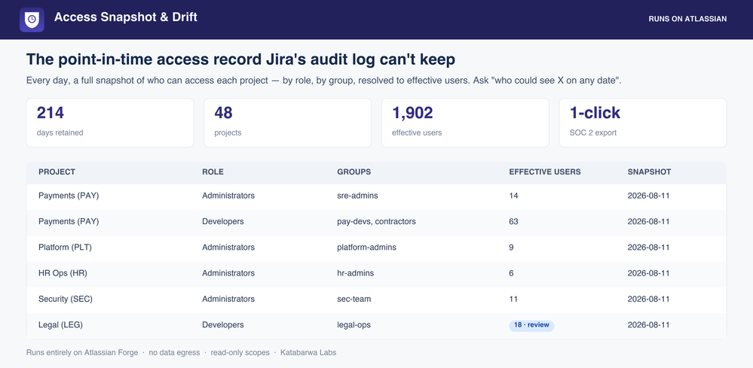Click the effective users value 6

click(x=512, y=274)
